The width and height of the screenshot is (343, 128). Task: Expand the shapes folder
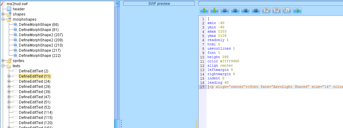[3, 14]
